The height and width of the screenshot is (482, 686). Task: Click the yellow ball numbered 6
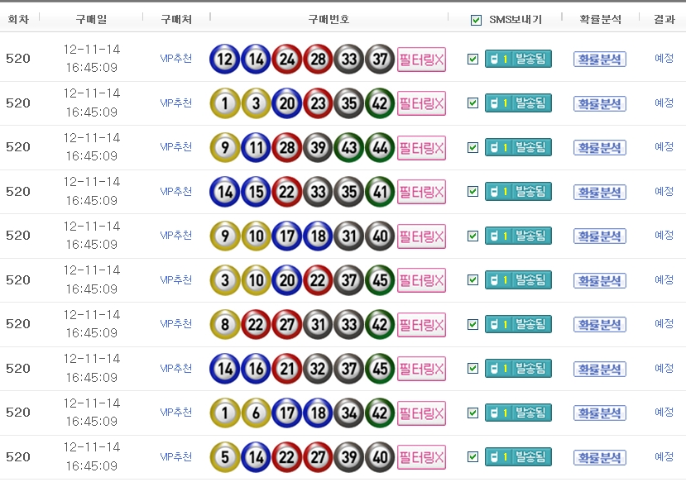(x=256, y=413)
